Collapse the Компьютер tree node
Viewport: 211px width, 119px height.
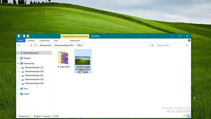point(18,63)
